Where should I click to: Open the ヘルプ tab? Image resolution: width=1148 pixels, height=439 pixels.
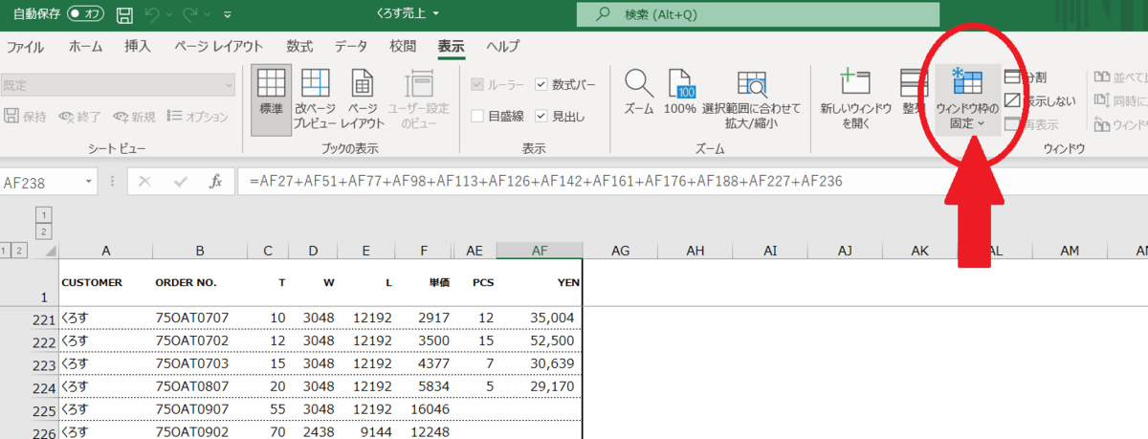pyautogui.click(x=502, y=46)
